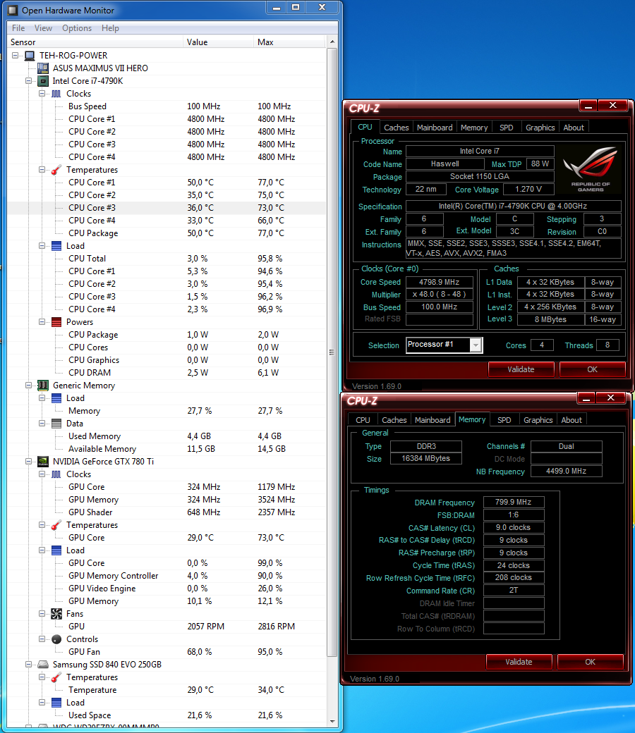Click the CPU Temperatures thermometer icon
Screen dimensions: 635x733
click(56, 170)
